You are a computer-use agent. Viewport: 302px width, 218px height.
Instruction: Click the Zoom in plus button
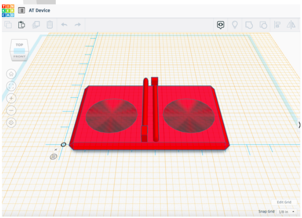click(x=11, y=98)
